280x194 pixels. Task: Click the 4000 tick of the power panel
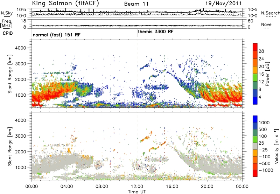(x=20, y=48)
